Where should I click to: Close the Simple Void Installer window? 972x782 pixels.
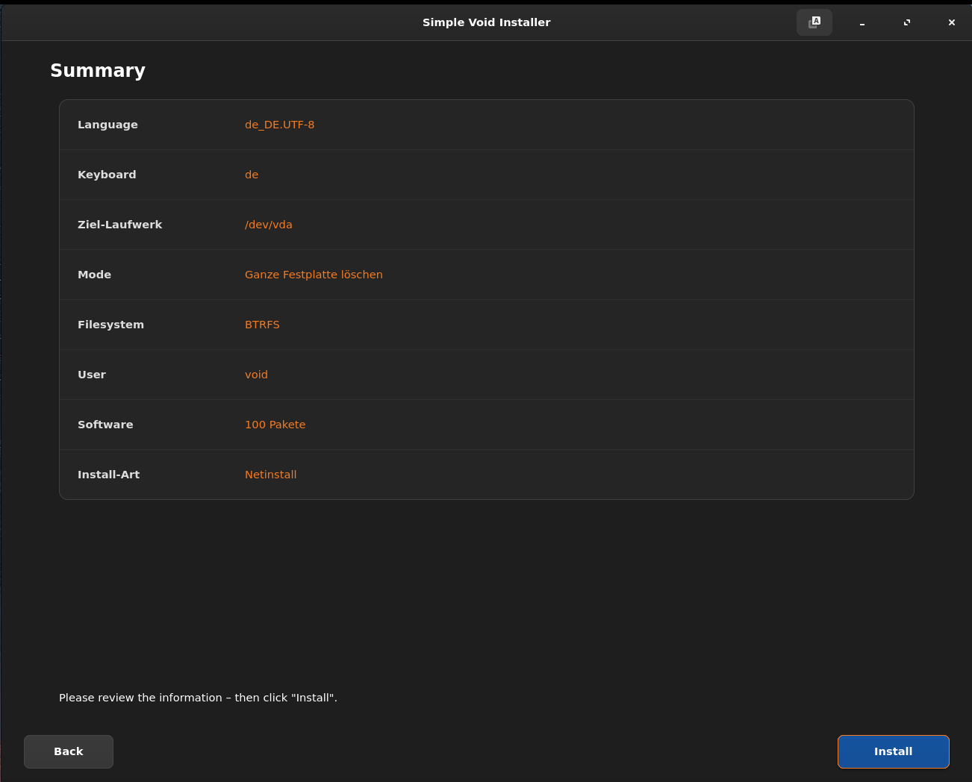pos(951,22)
